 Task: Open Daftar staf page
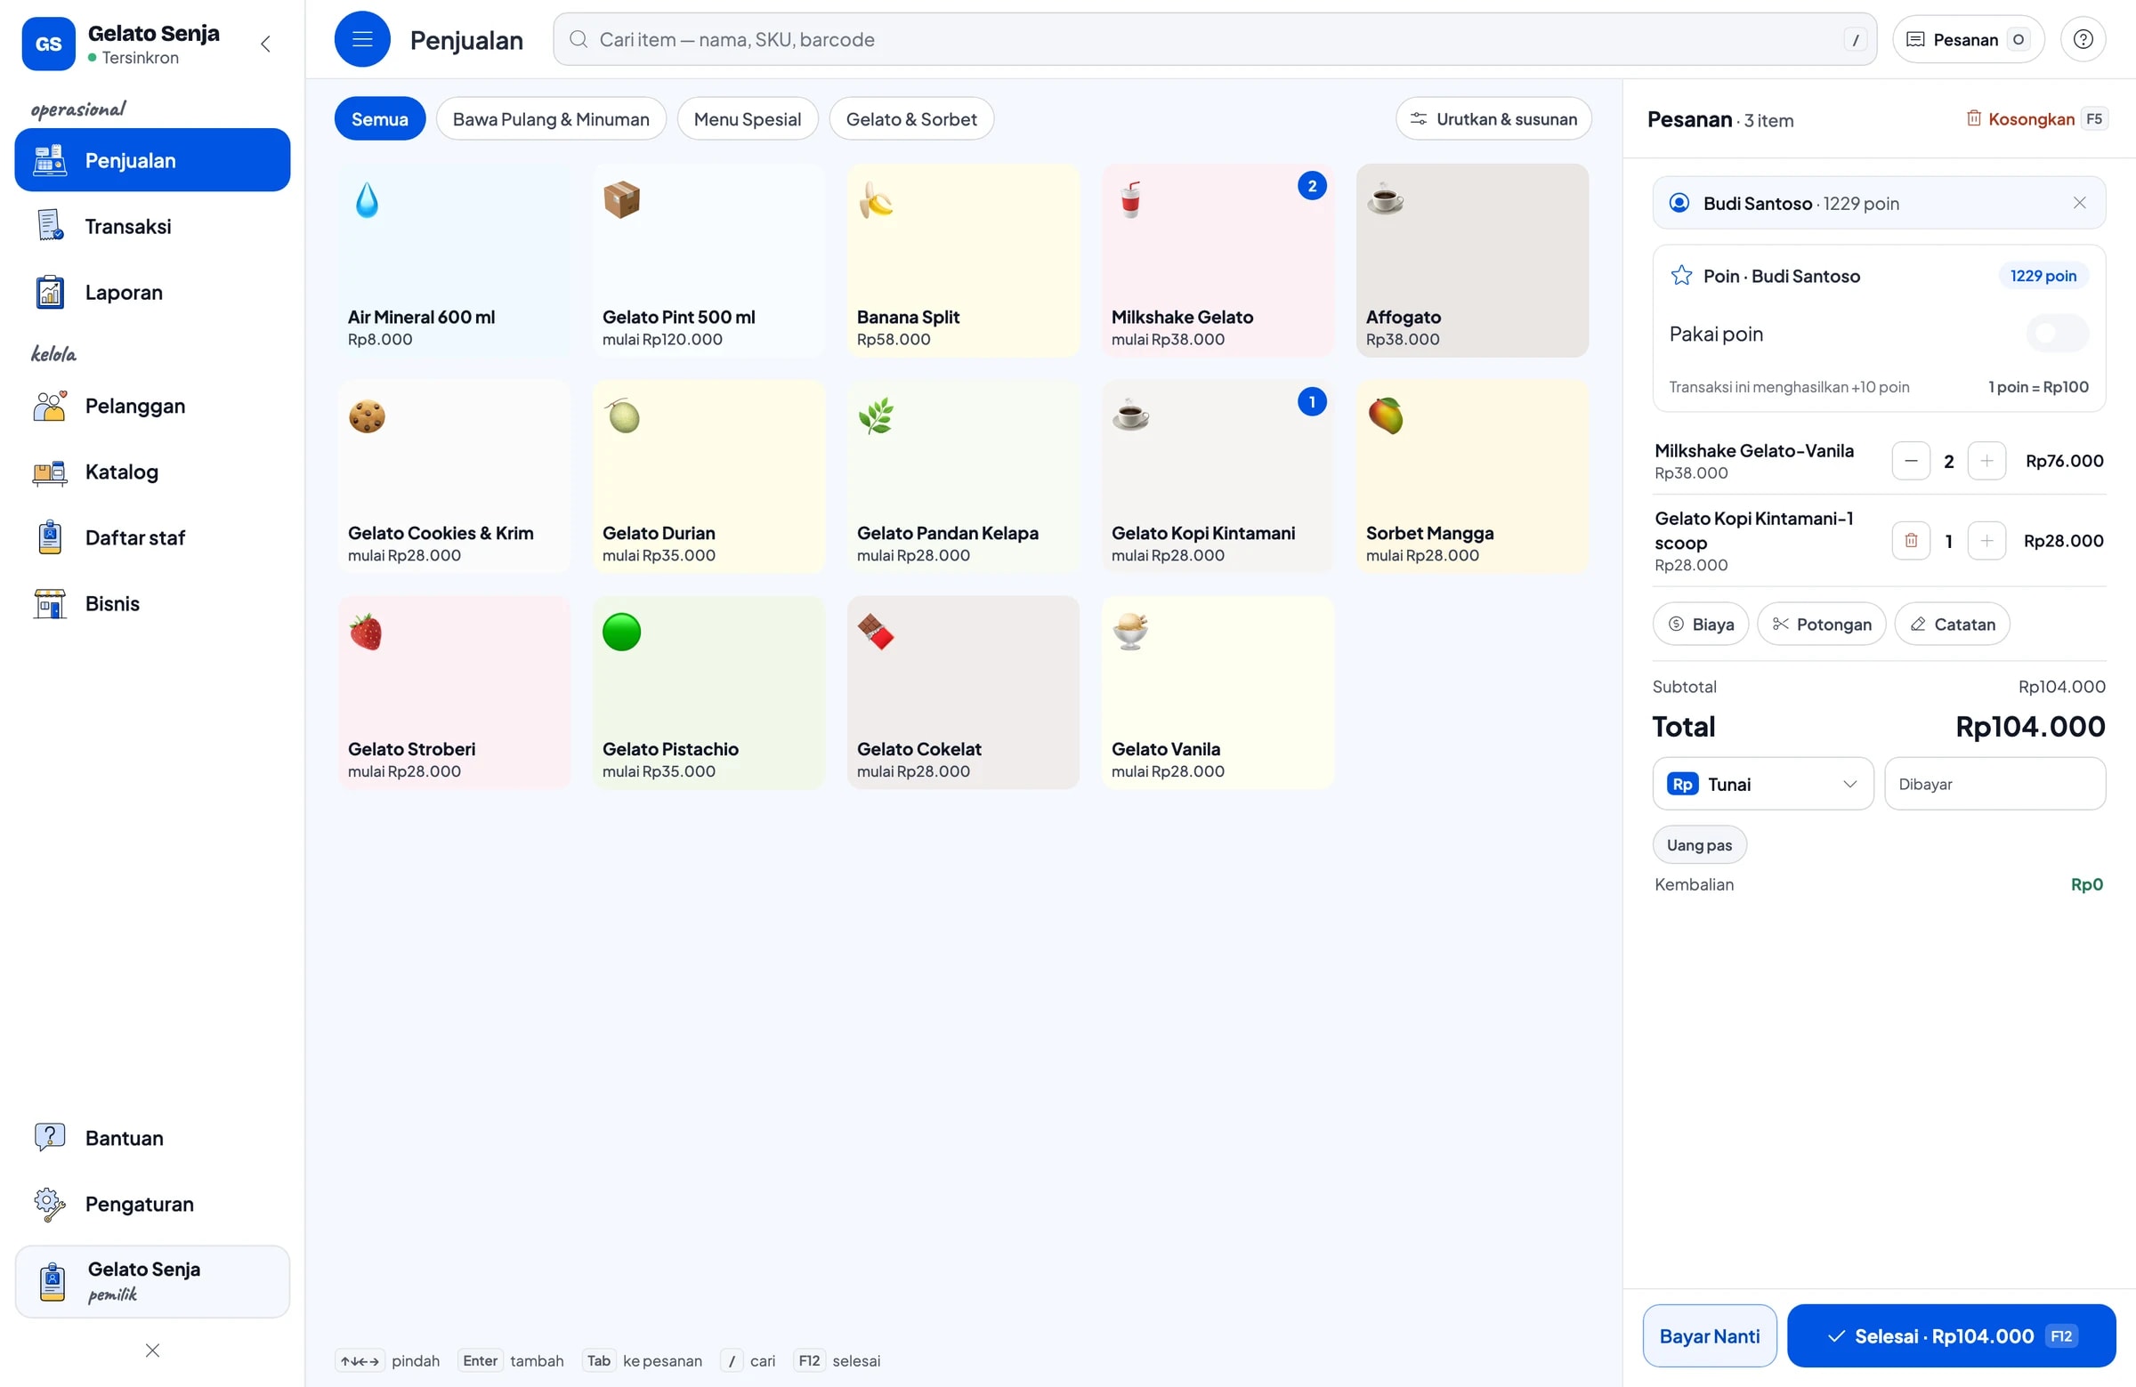click(152, 537)
